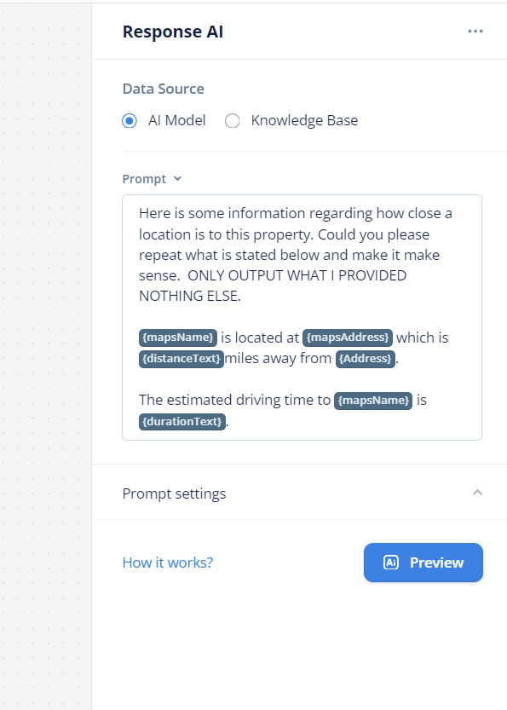The height and width of the screenshot is (710, 507).
Task: Click the dotted canvas area beside panel
Action: (45, 355)
